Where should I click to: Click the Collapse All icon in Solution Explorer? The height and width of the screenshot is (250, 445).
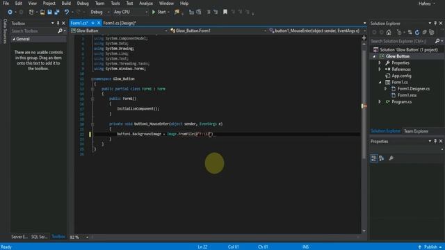pyautogui.click(x=424, y=33)
